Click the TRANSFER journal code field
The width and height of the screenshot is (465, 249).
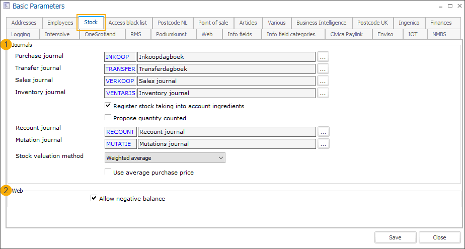(x=120, y=69)
